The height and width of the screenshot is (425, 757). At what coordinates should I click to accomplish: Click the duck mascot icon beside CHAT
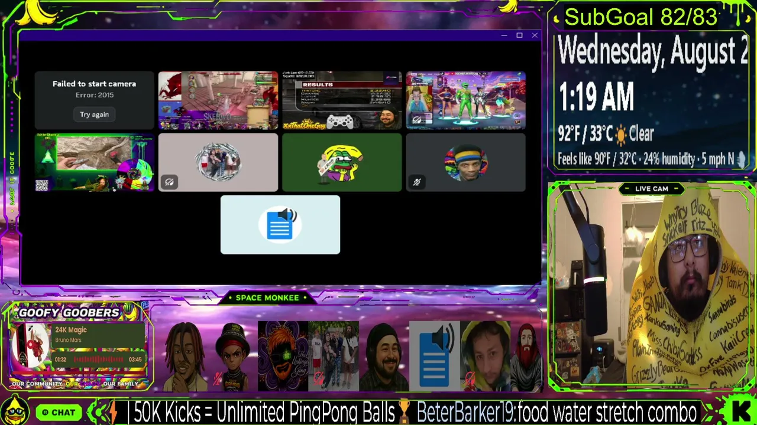tap(15, 410)
